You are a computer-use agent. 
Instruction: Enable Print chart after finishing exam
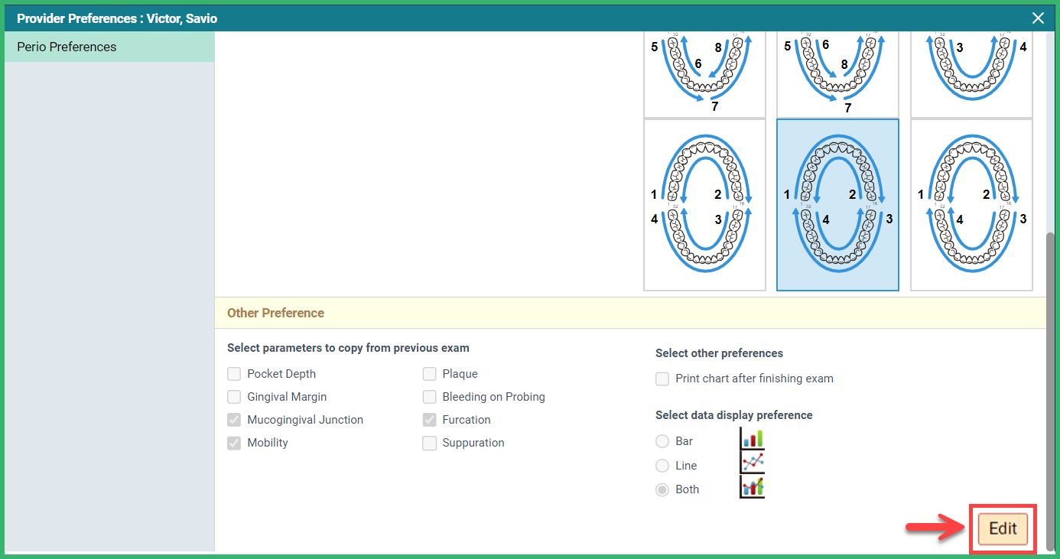pyautogui.click(x=662, y=379)
